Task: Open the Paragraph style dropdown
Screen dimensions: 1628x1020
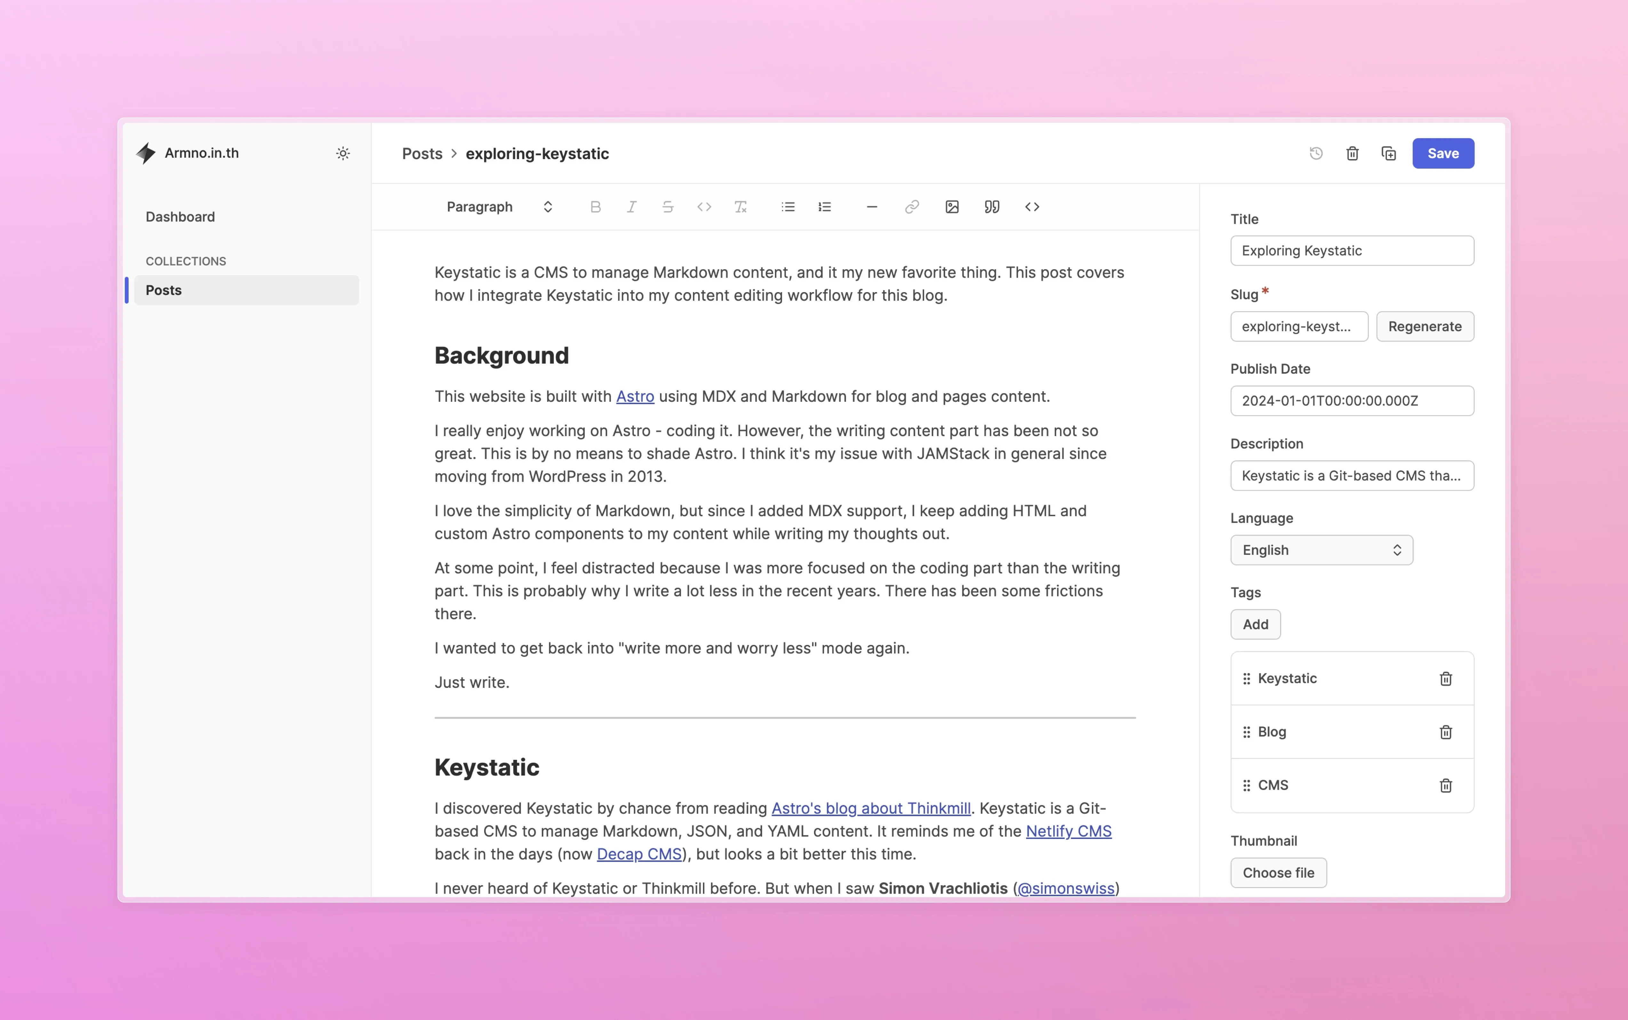Action: (499, 207)
